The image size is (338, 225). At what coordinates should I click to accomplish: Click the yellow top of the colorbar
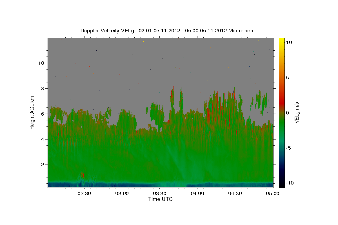(282, 41)
